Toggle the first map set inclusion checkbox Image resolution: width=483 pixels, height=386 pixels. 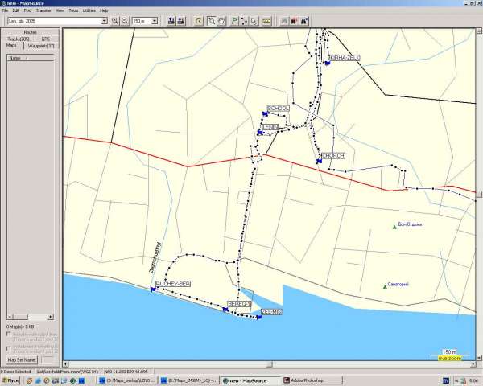point(9,335)
